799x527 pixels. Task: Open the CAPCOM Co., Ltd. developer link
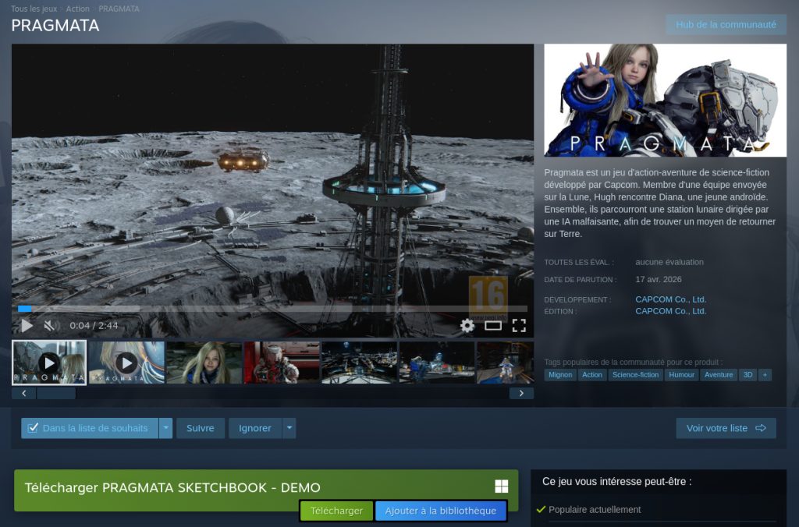(x=673, y=299)
